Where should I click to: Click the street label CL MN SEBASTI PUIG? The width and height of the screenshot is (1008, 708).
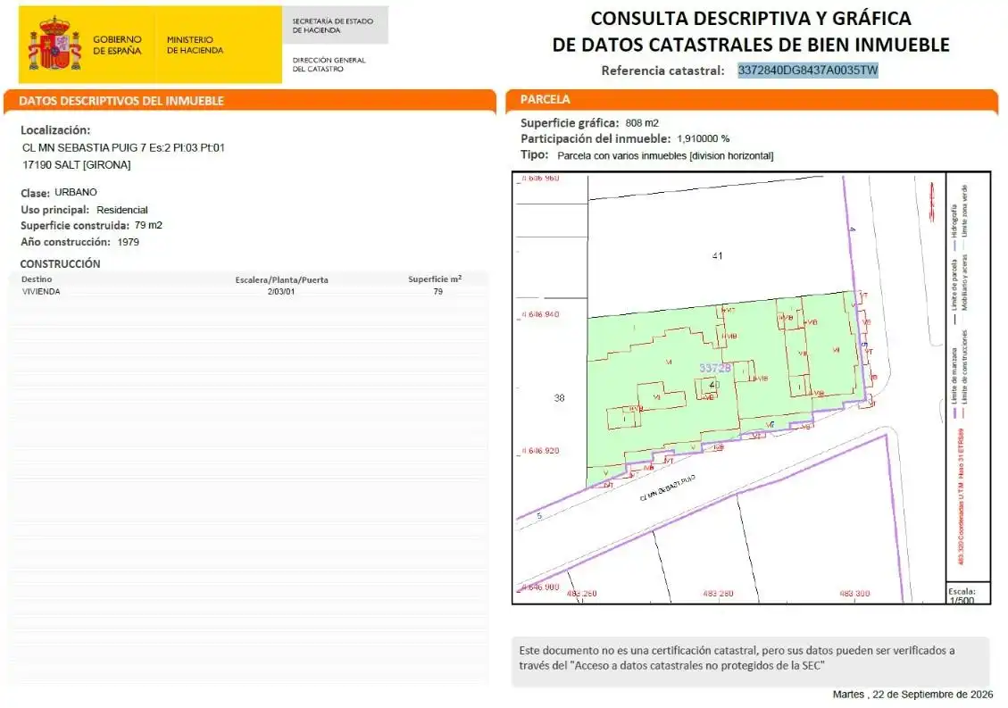(667, 488)
